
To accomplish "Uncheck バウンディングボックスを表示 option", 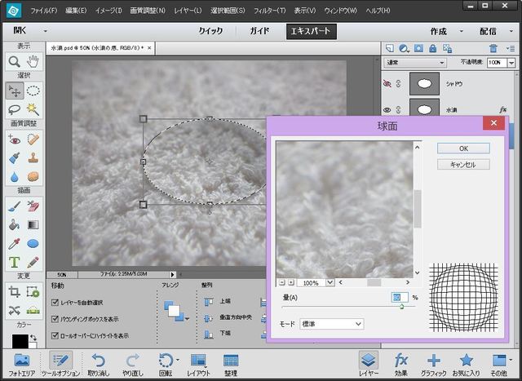I will pos(55,318).
